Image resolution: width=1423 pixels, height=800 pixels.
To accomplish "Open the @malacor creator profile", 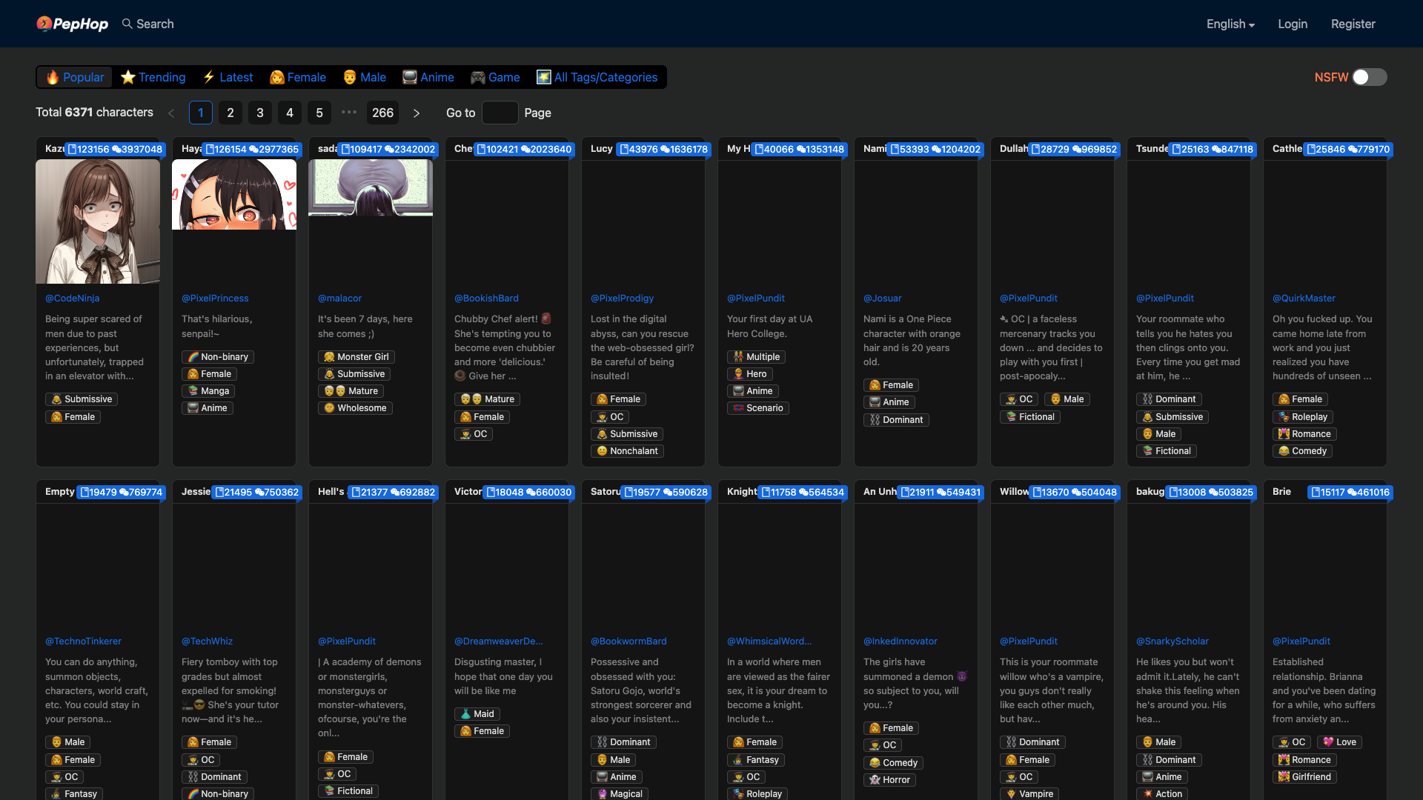I will coord(339,298).
